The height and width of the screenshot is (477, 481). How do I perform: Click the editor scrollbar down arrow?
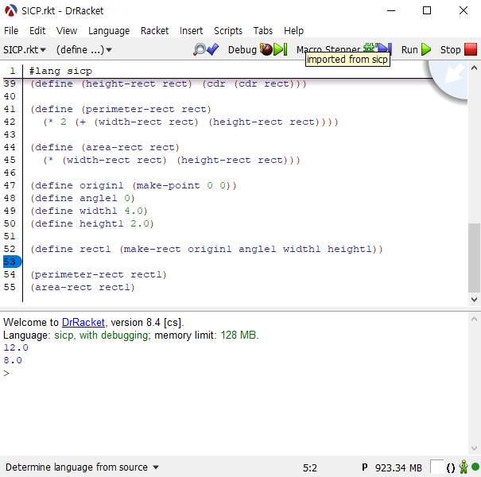tap(474, 300)
